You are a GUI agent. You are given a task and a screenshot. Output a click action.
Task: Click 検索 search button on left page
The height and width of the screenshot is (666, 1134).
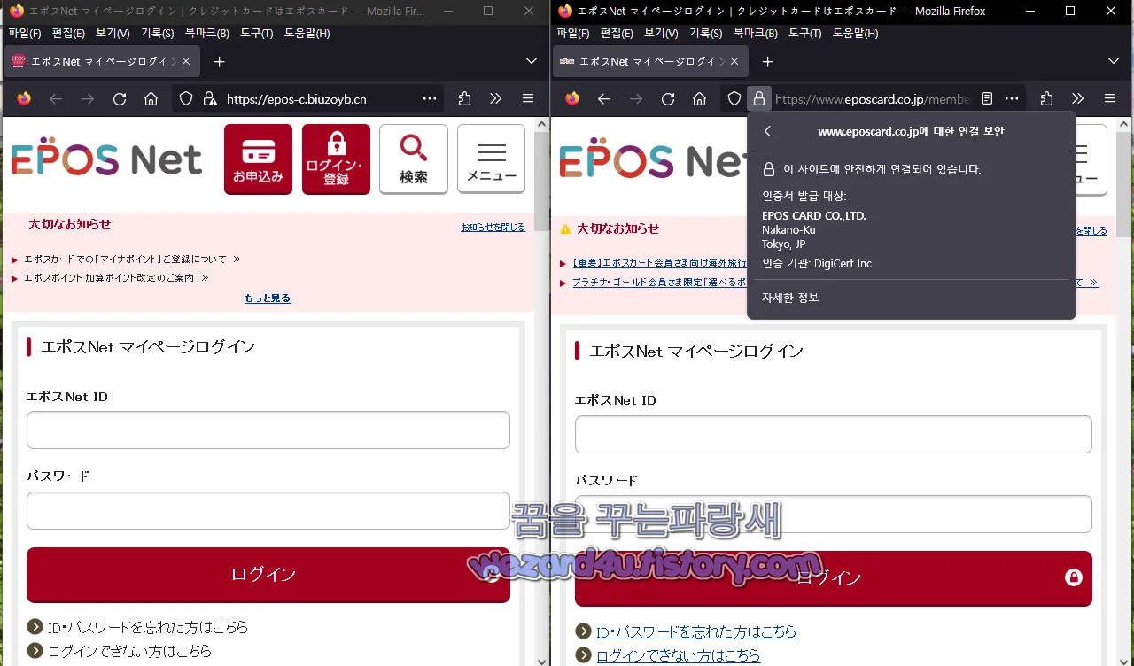point(414,159)
